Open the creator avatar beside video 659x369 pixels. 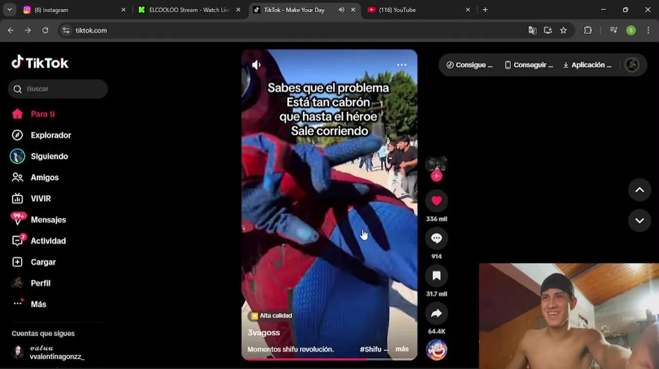tap(436, 165)
